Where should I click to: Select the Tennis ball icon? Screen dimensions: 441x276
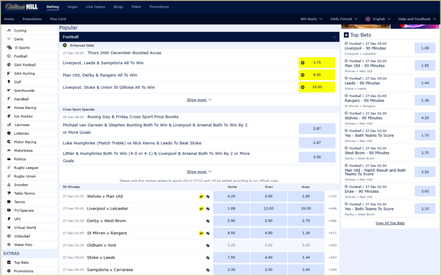(9, 202)
